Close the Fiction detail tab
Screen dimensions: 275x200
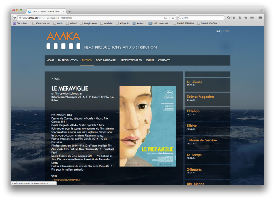(x=63, y=11)
